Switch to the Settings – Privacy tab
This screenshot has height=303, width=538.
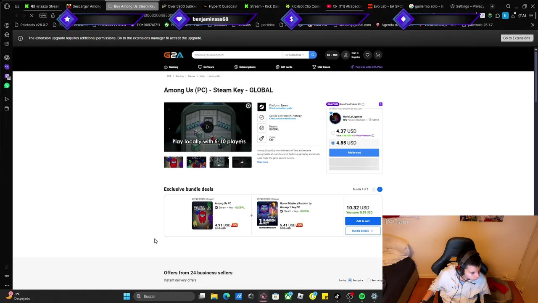coord(467,6)
